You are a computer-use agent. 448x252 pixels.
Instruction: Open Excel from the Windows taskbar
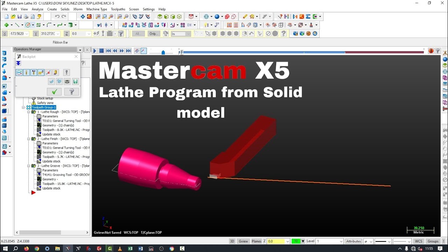pos(130,248)
